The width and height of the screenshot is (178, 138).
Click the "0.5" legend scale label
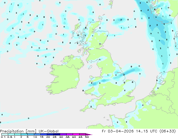10,137
